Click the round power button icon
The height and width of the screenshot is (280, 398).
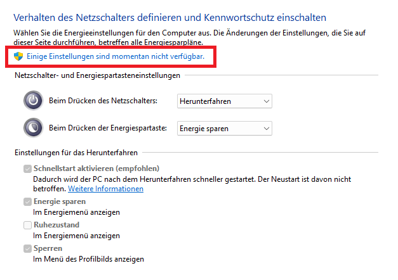coord(33,101)
